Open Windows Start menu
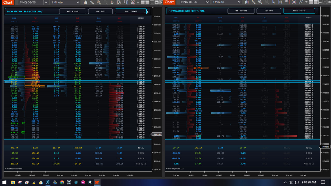The height and width of the screenshot is (186, 331). coord(4,182)
